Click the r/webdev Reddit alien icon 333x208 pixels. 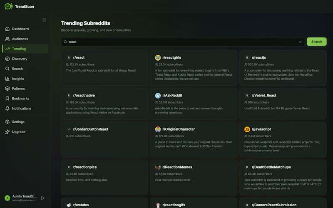pos(69,205)
